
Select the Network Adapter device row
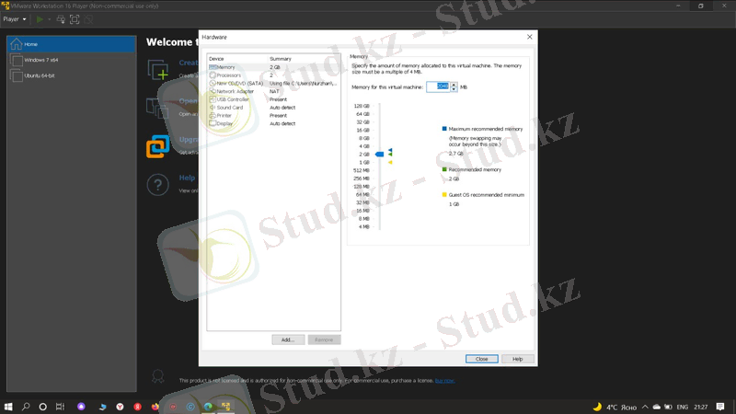click(273, 91)
